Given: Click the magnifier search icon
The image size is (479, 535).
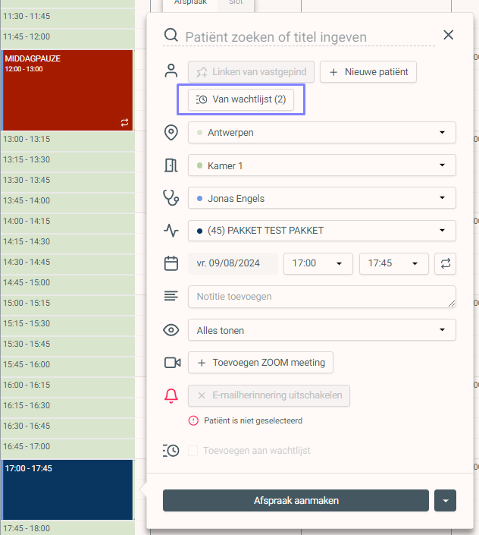Looking at the screenshot, I should pyautogui.click(x=171, y=35).
